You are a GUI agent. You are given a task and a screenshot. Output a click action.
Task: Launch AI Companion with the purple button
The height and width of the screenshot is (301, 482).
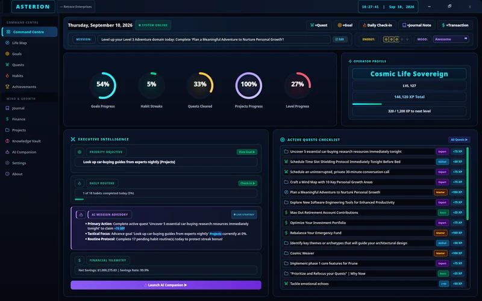coord(166,285)
